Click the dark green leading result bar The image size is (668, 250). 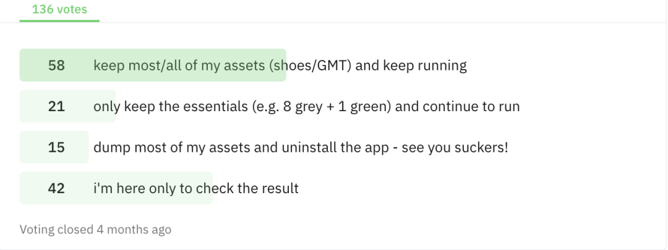pyautogui.click(x=153, y=65)
